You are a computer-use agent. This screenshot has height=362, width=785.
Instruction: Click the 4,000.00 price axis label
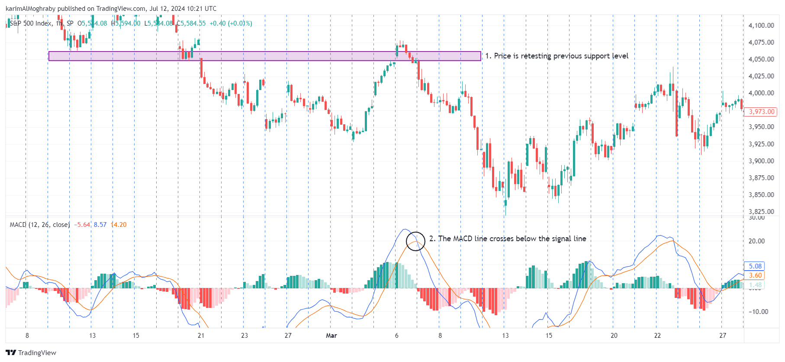pyautogui.click(x=761, y=93)
